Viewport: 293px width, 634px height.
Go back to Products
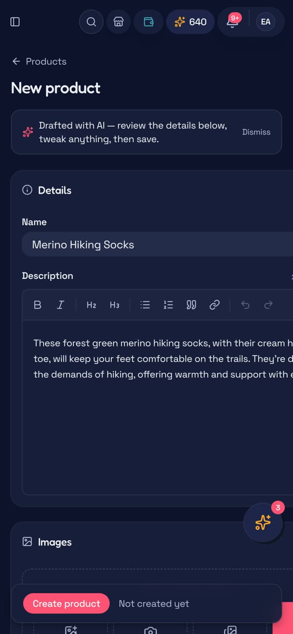click(39, 61)
